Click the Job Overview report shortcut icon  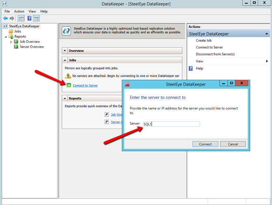coord(107,115)
